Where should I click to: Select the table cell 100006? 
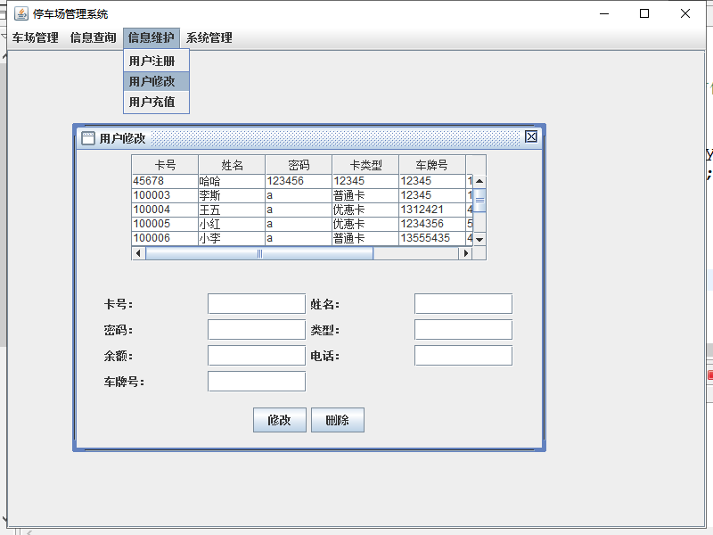tap(165, 238)
